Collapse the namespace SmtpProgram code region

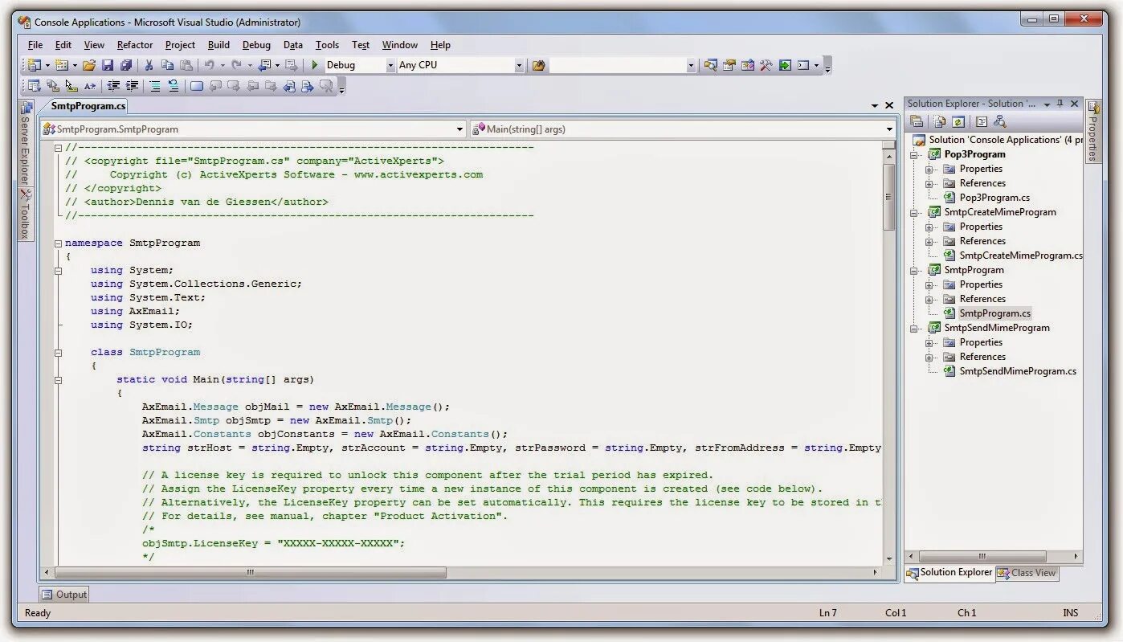(58, 243)
